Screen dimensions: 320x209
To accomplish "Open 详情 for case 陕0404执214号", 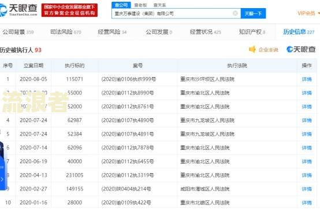I will [307, 189].
